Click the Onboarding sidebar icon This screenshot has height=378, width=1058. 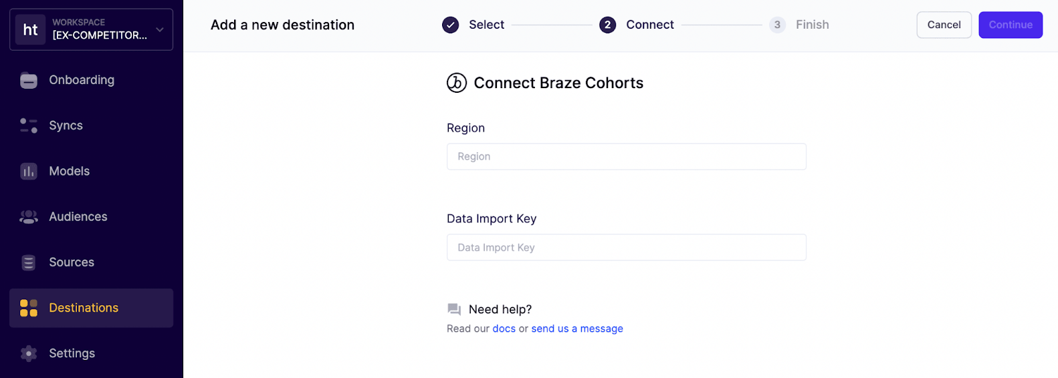click(x=29, y=80)
